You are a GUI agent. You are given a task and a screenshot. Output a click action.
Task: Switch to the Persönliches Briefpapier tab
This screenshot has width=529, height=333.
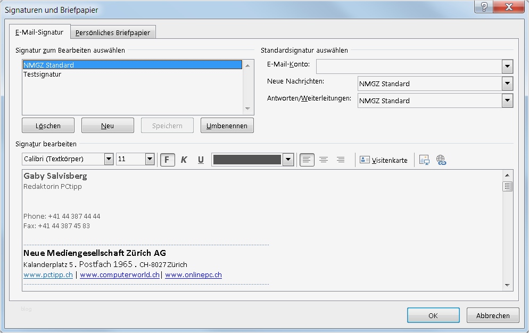(x=113, y=32)
